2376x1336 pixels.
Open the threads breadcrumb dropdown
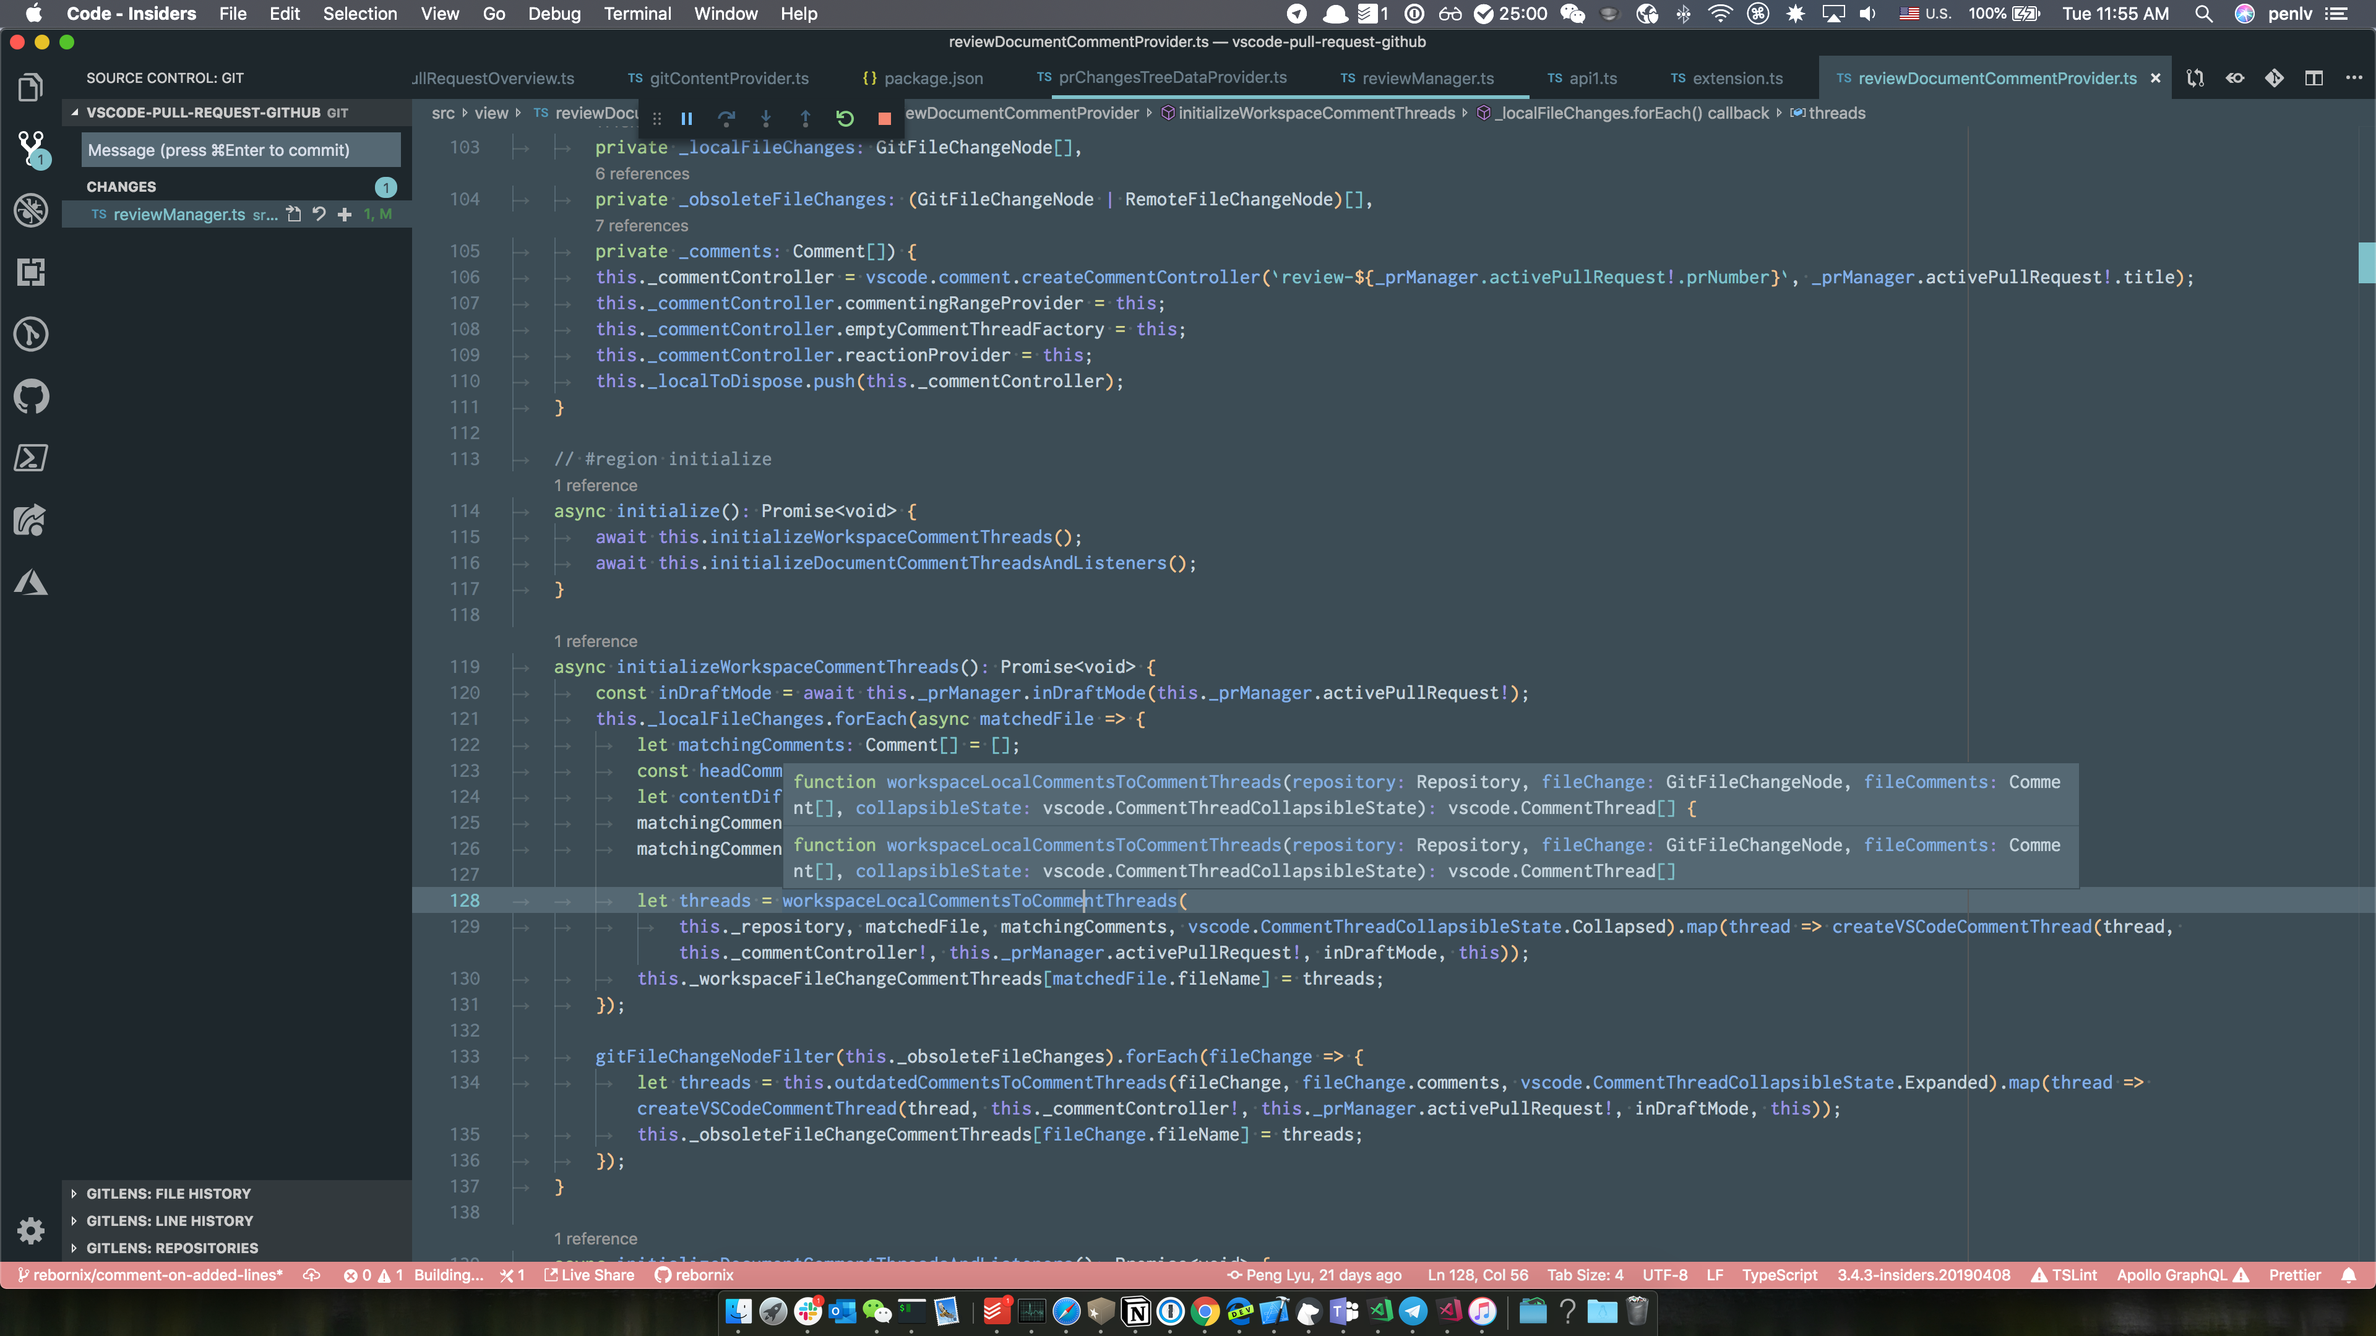[1835, 113]
